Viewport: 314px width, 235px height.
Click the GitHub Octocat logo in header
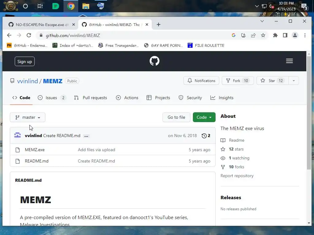tap(155, 61)
